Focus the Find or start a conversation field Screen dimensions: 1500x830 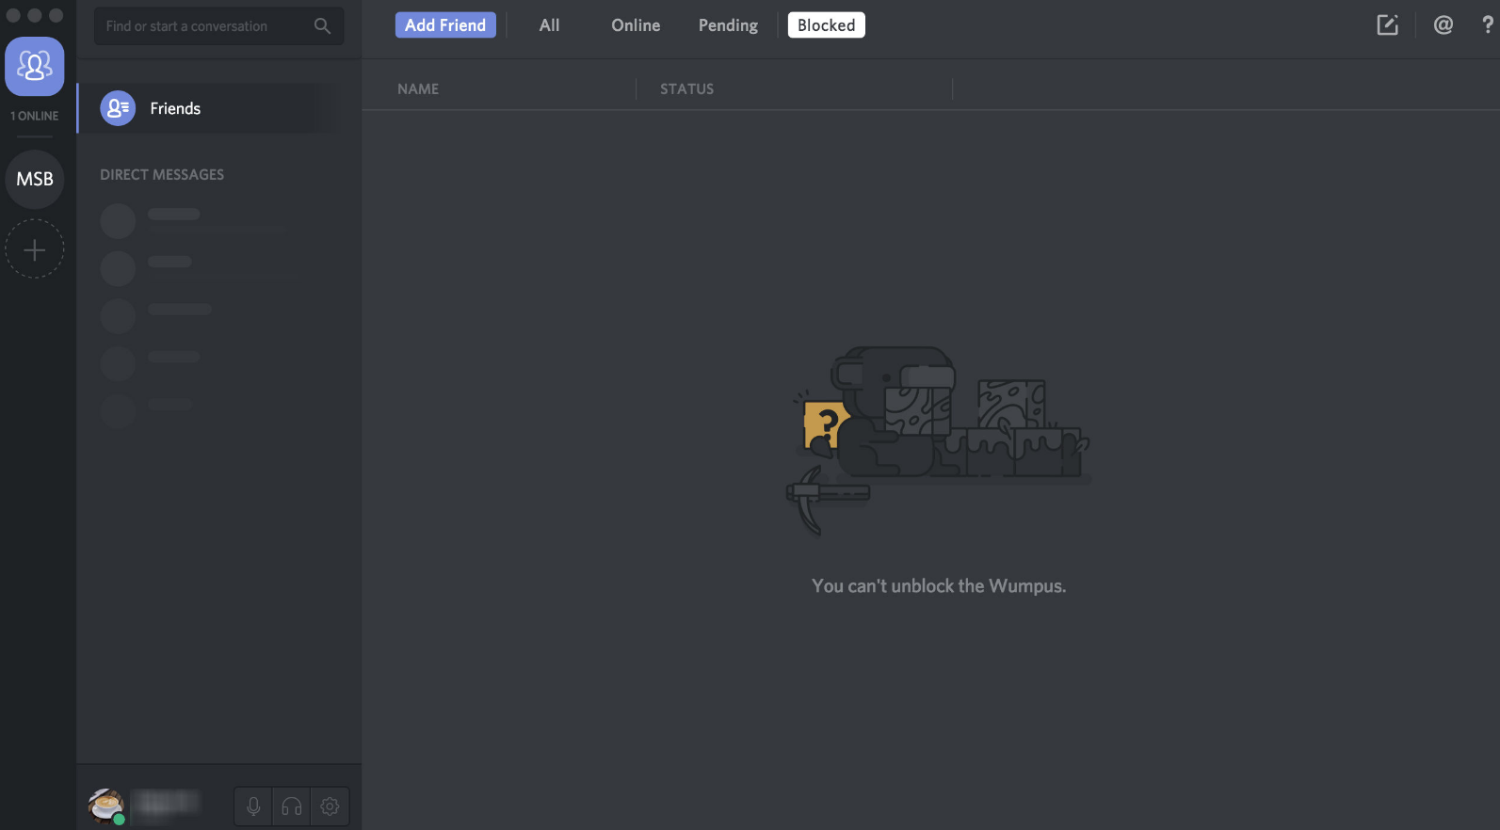point(218,26)
